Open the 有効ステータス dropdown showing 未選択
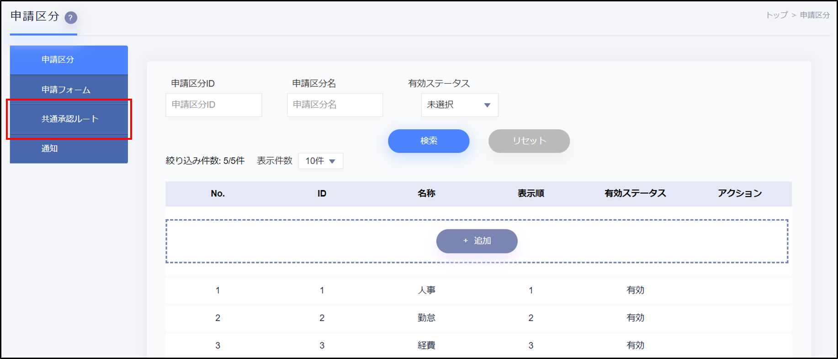 [x=460, y=105]
